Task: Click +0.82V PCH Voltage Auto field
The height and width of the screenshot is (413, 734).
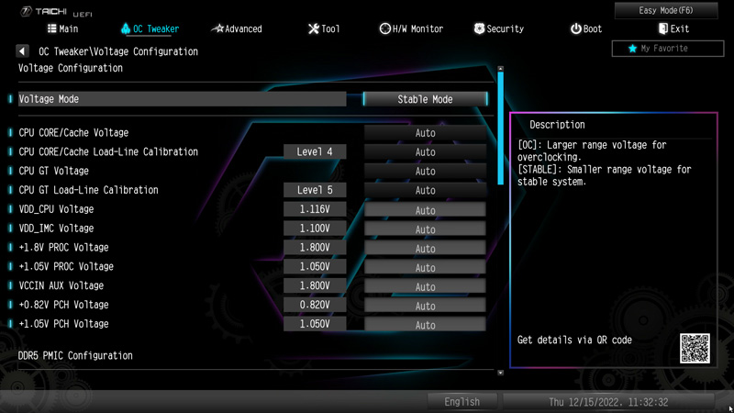Action: point(425,307)
